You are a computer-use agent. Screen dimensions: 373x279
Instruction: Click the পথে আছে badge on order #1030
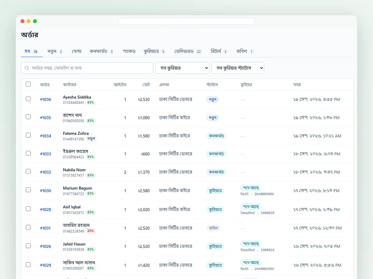click(x=251, y=188)
